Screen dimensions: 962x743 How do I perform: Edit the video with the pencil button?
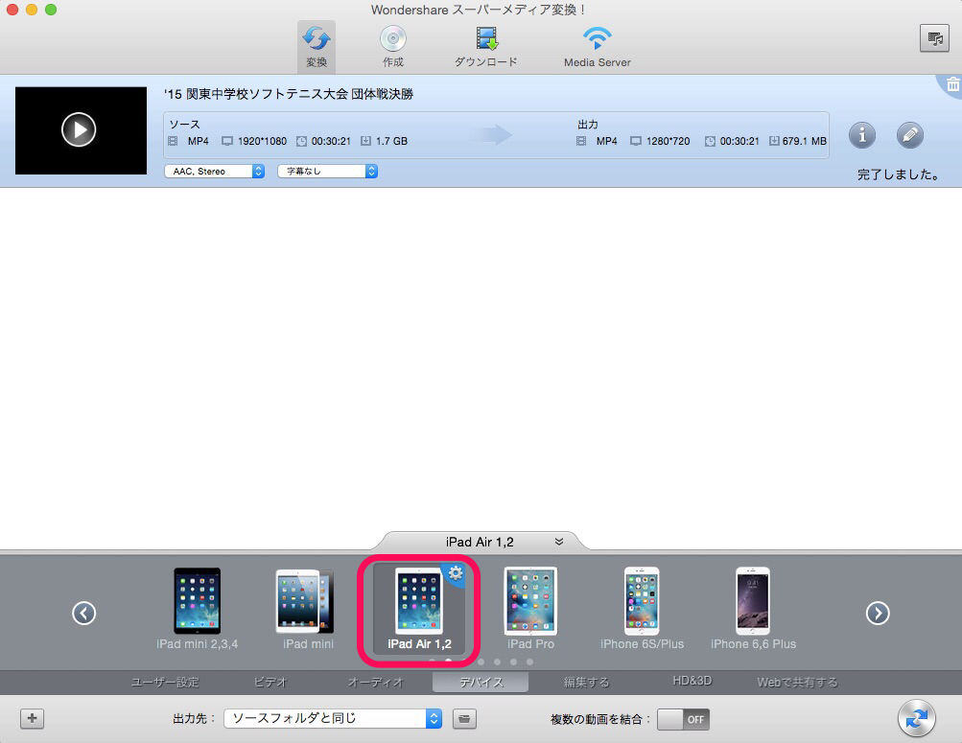pos(910,135)
